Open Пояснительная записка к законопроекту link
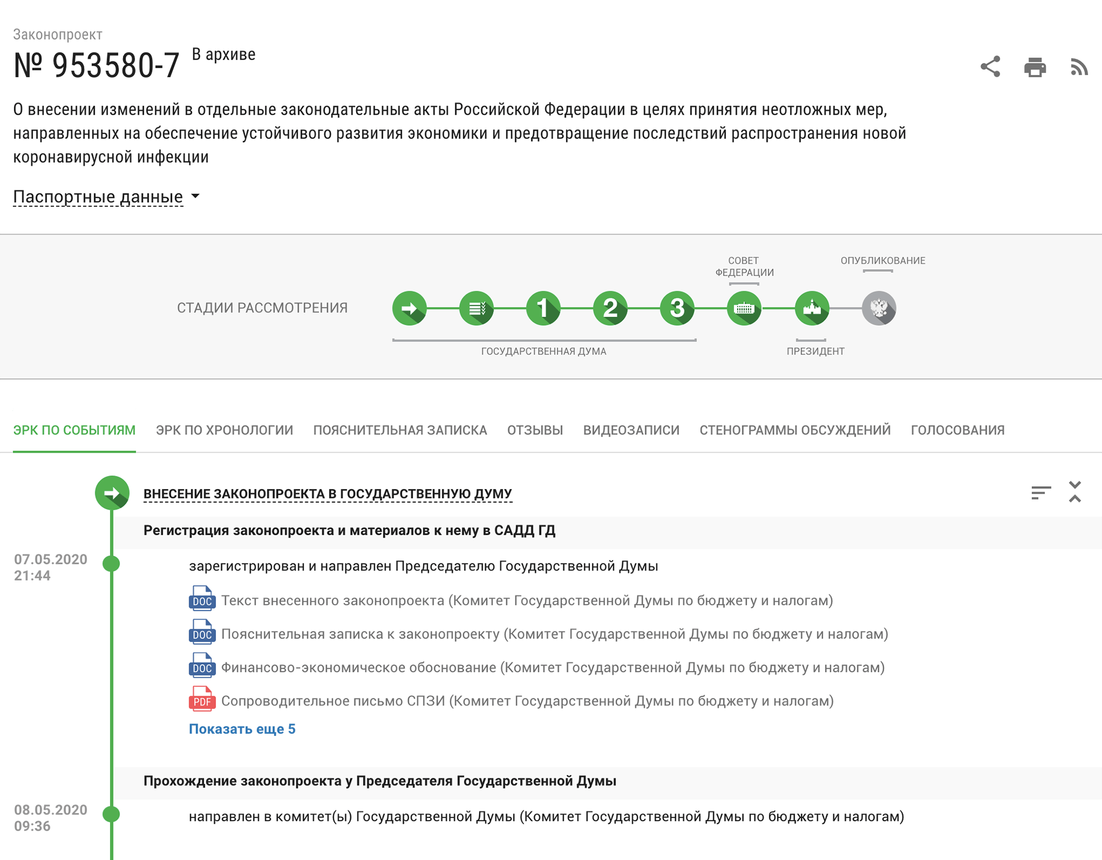The image size is (1102, 860). click(555, 634)
